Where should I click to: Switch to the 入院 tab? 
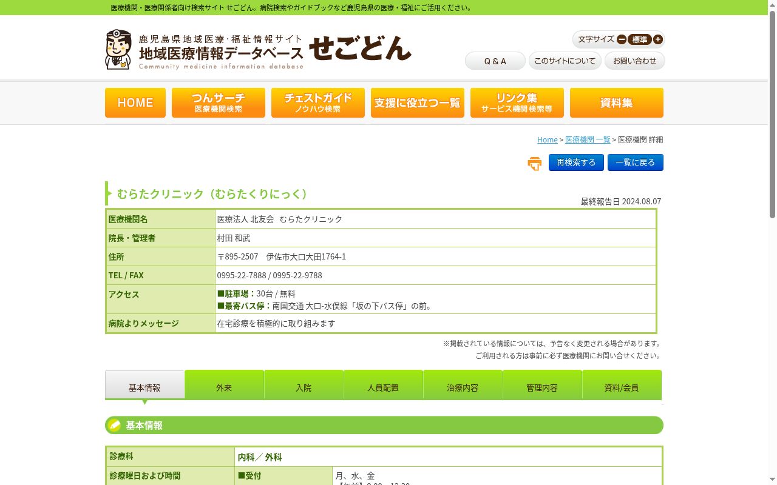(304, 385)
